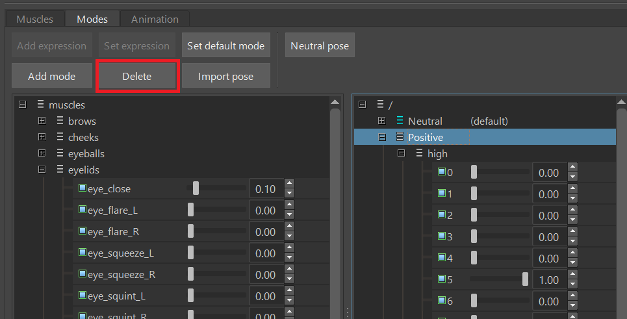This screenshot has width=627, height=319.
Task: Click the eye_close slider track
Action: [216, 188]
